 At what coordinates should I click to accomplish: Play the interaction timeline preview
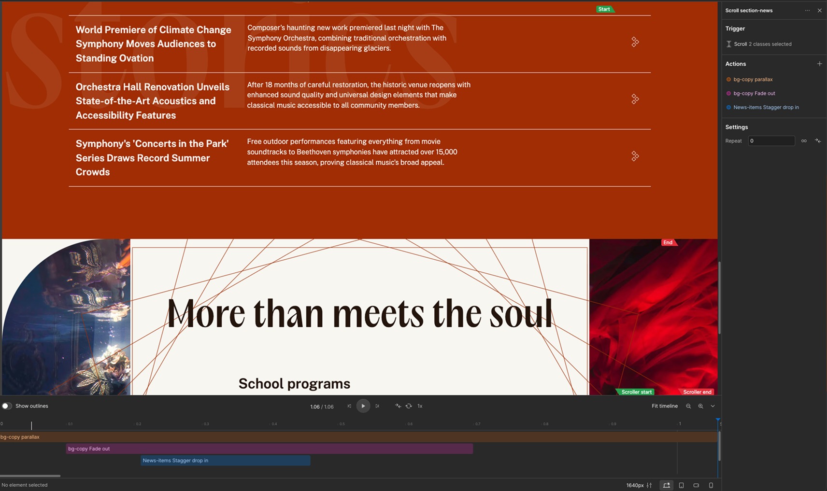click(x=363, y=406)
